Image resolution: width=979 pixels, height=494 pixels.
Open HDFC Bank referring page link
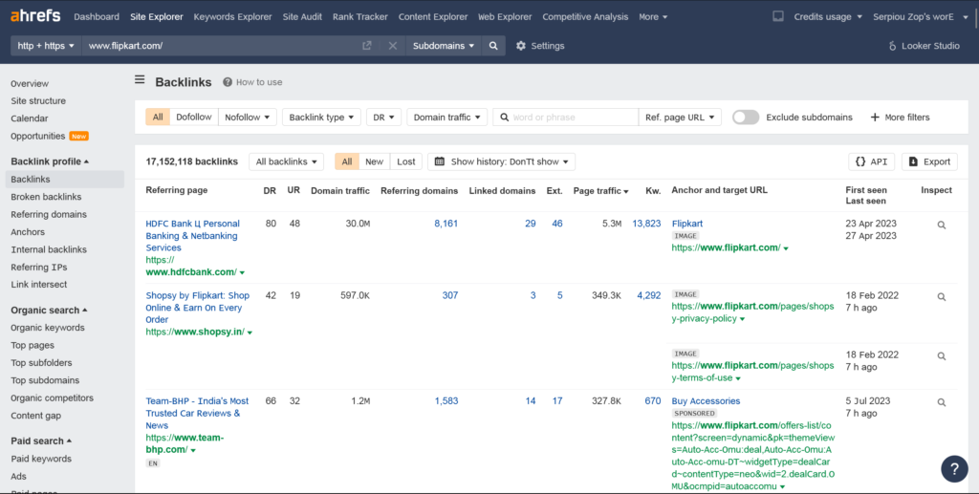pos(192,236)
